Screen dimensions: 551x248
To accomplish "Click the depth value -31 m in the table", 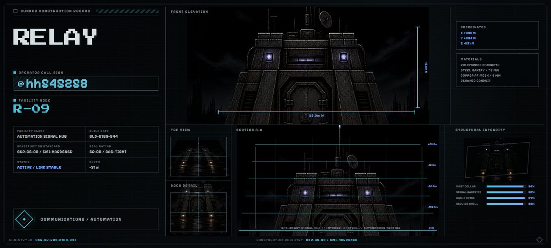I will (x=95, y=167).
